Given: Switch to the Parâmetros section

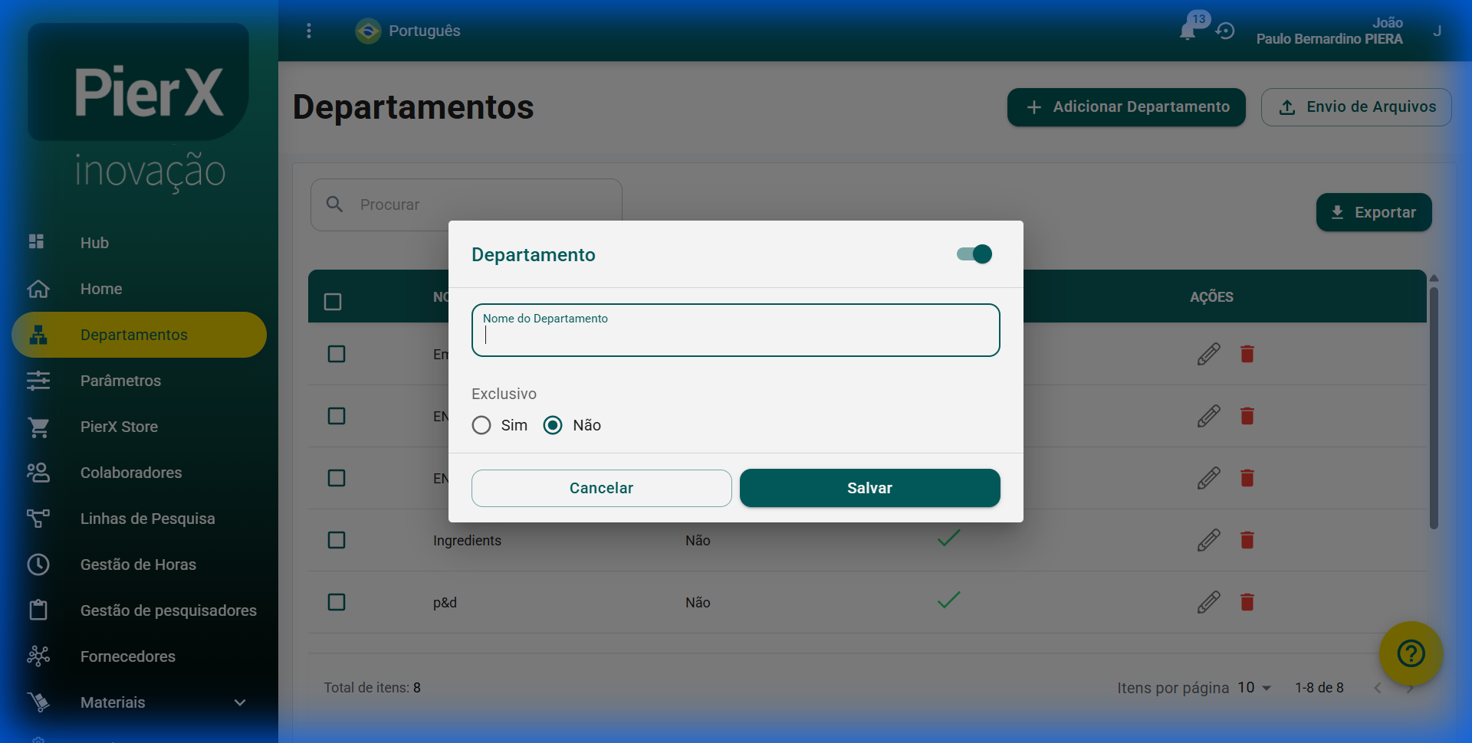Looking at the screenshot, I should click(120, 381).
